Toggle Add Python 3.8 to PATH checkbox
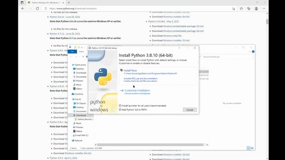The height and width of the screenshot is (160, 285). point(120,110)
